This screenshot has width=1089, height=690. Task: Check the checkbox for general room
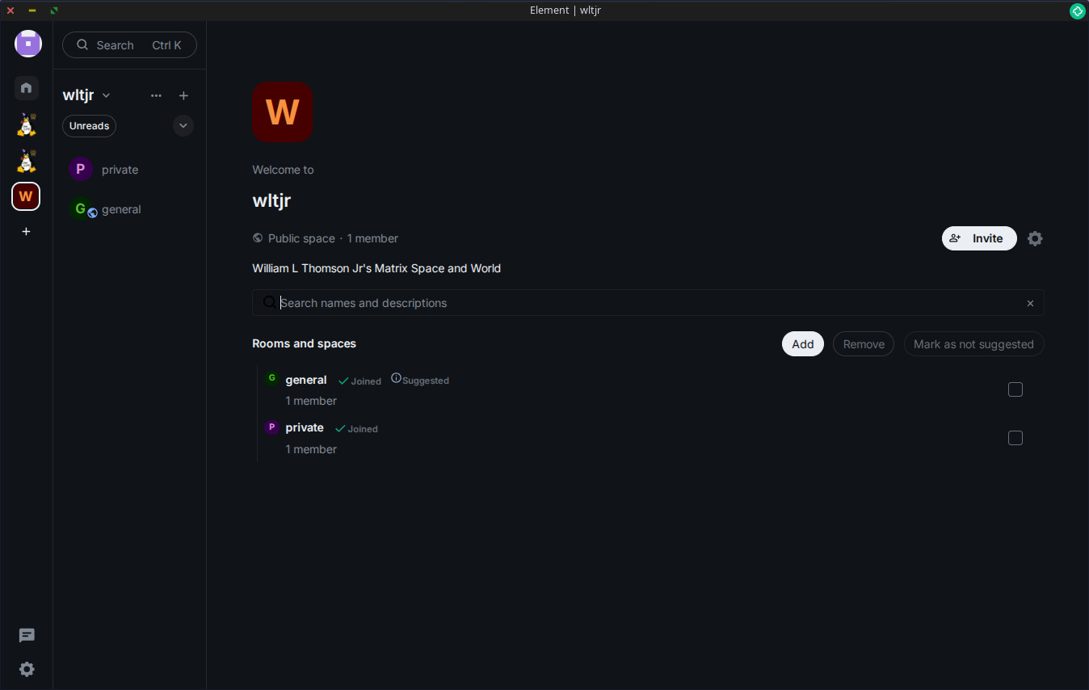click(x=1015, y=389)
